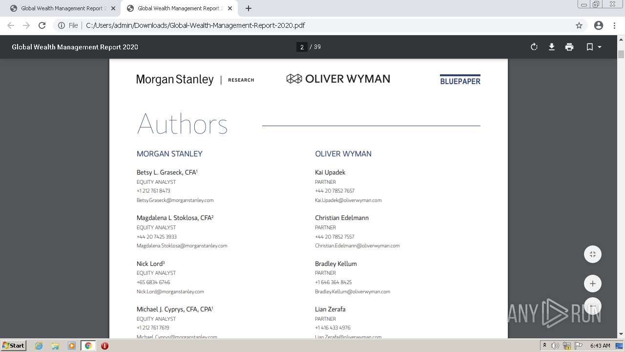The image size is (625, 352).
Task: Click Christian.Edelmann@oliverwyman.com email
Action: pyautogui.click(x=357, y=245)
